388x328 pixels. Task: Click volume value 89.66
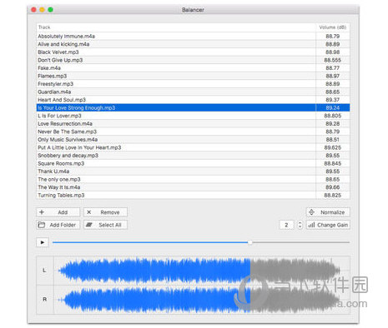click(x=333, y=187)
